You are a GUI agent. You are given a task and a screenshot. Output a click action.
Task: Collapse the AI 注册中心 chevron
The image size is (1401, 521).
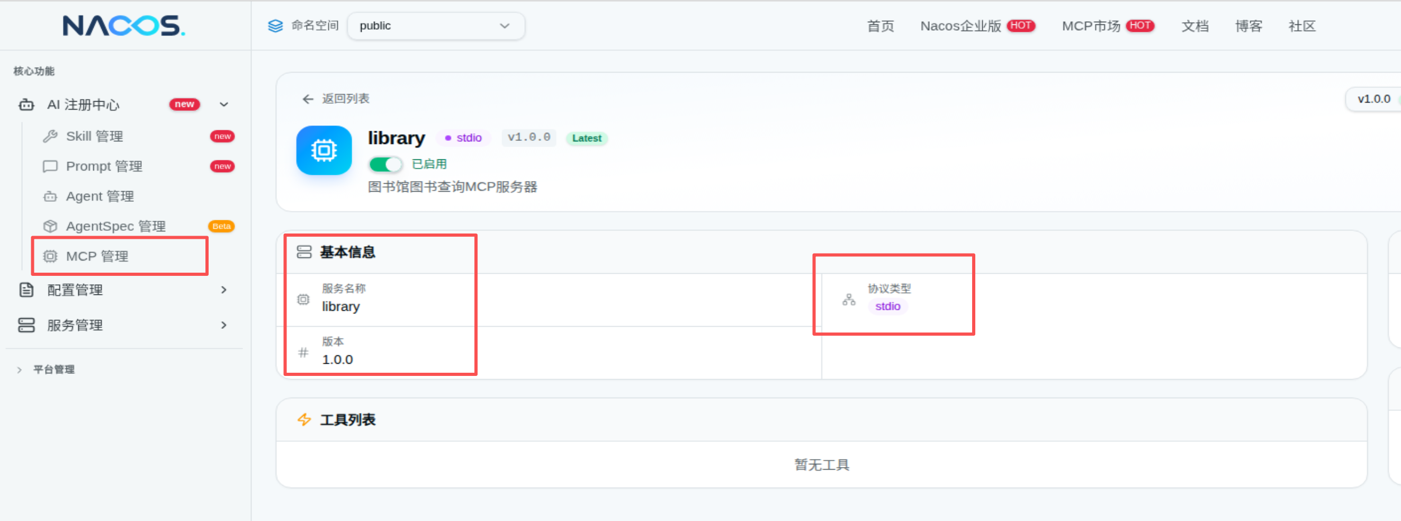tap(223, 104)
